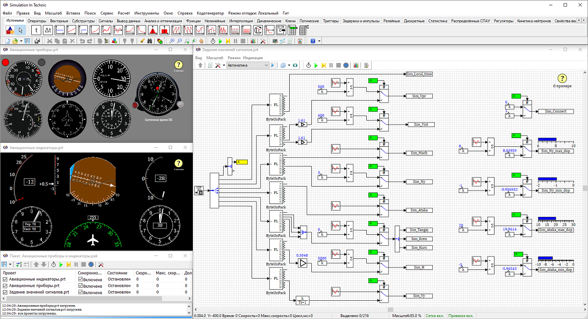588x319 pixels.
Task: Click the blue Sim_Ny_max_dop slider bar
Action: 547,140
